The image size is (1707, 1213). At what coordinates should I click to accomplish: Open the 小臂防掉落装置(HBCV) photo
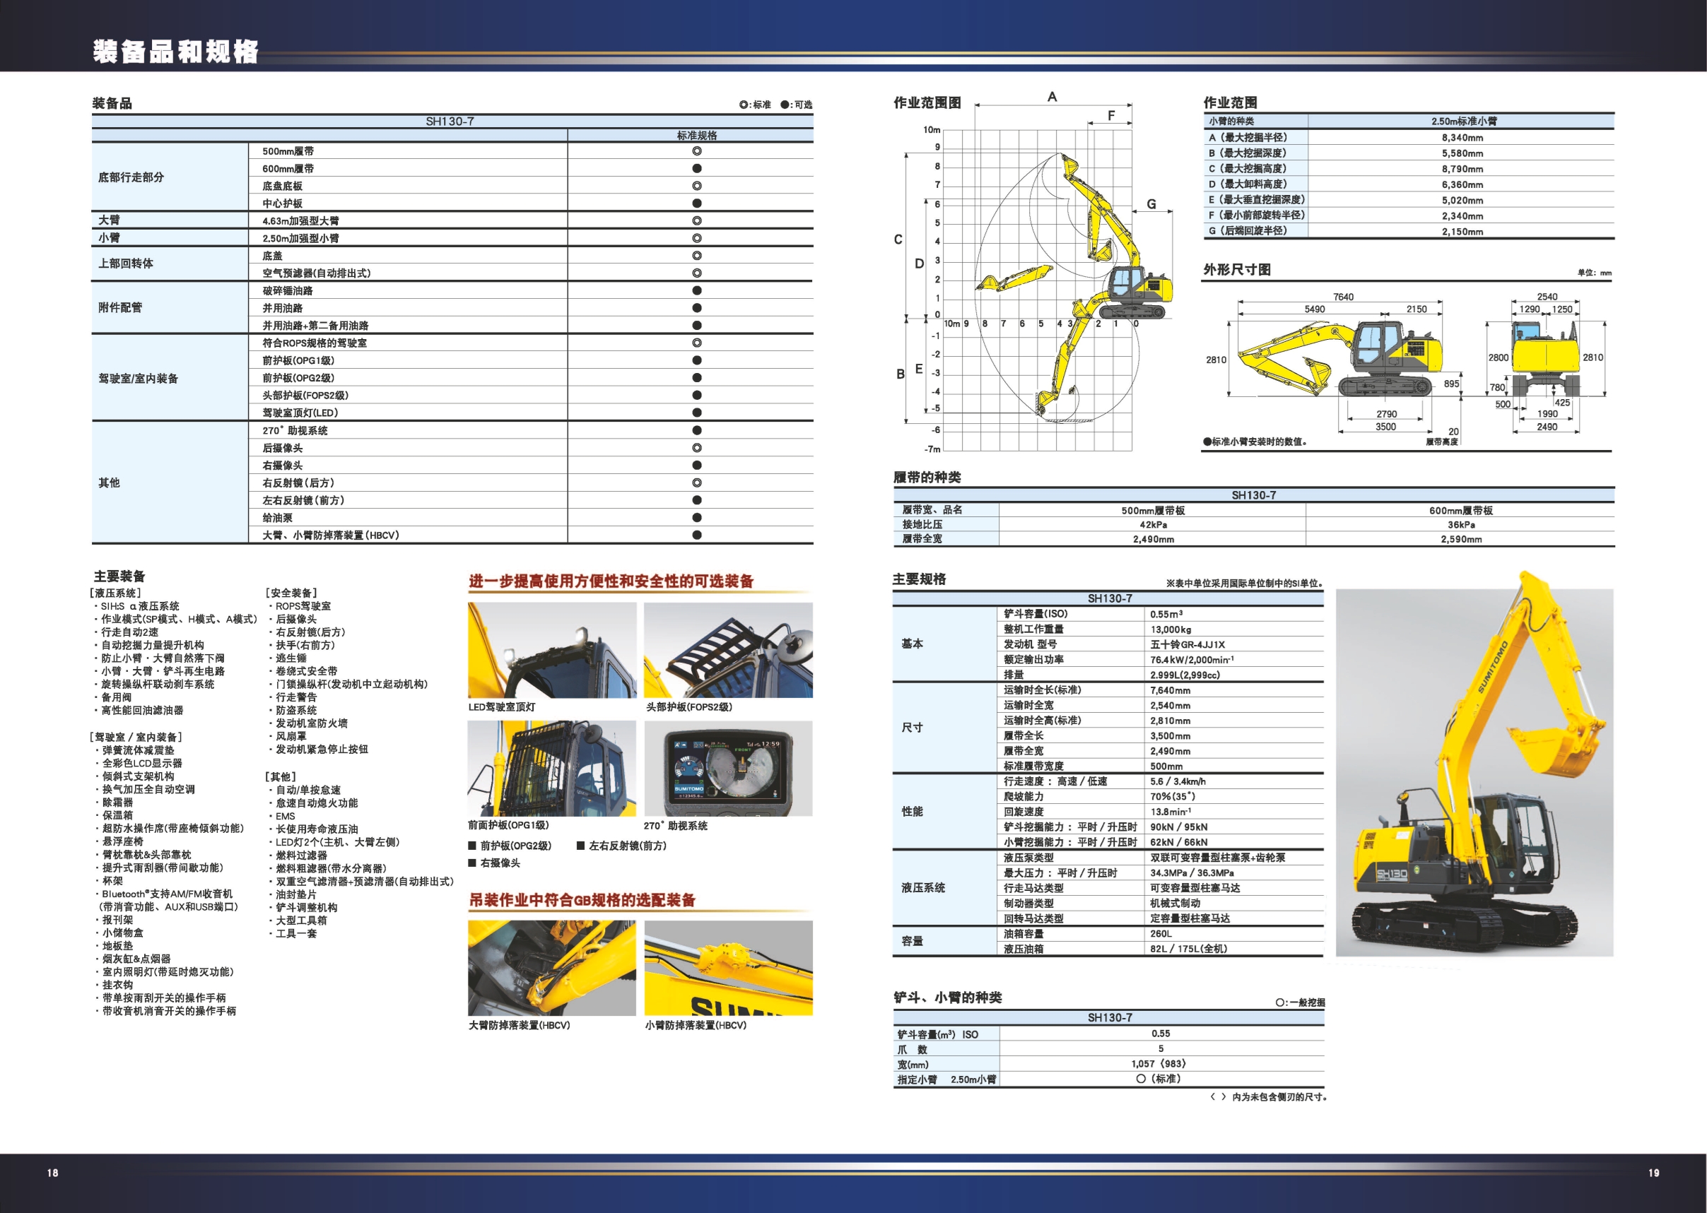point(728,968)
